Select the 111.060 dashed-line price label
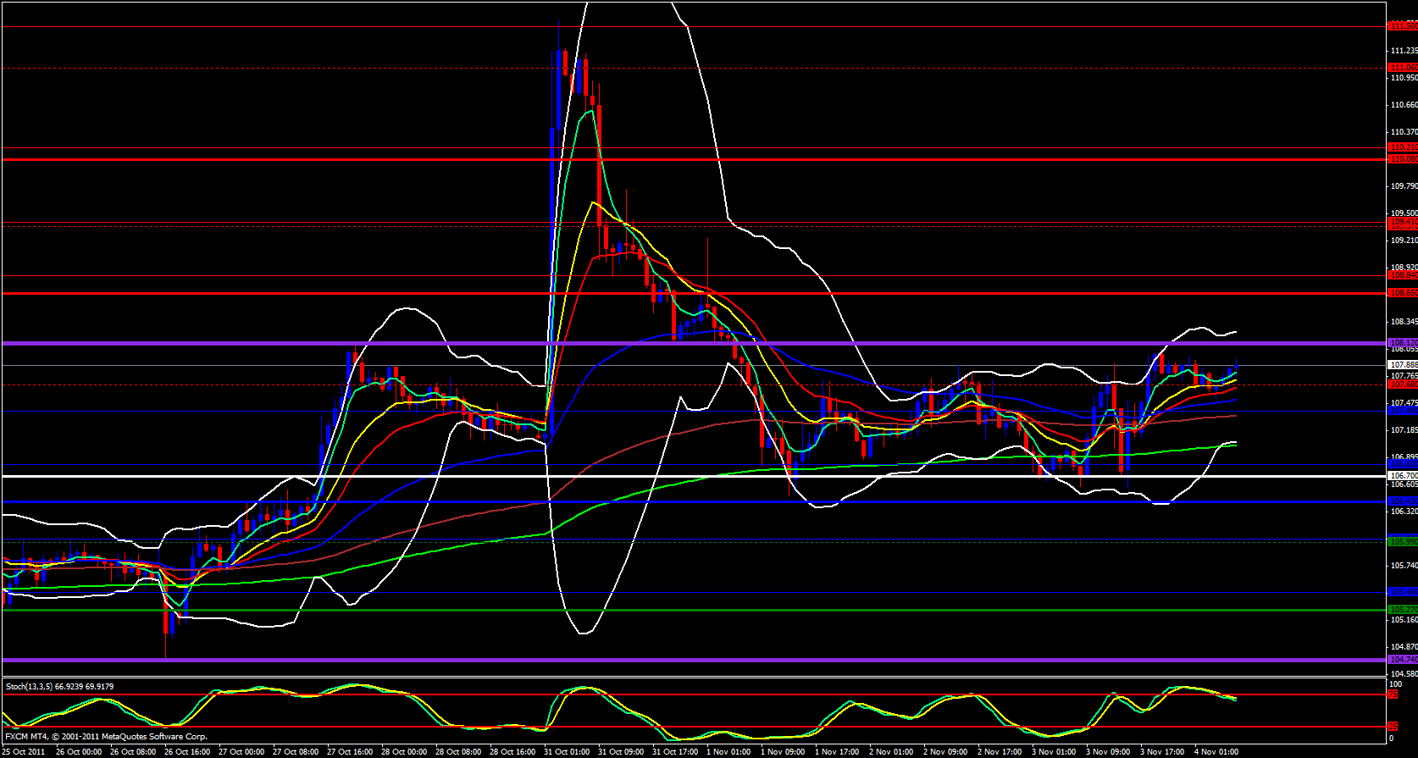The width and height of the screenshot is (1418, 758). click(x=1403, y=68)
